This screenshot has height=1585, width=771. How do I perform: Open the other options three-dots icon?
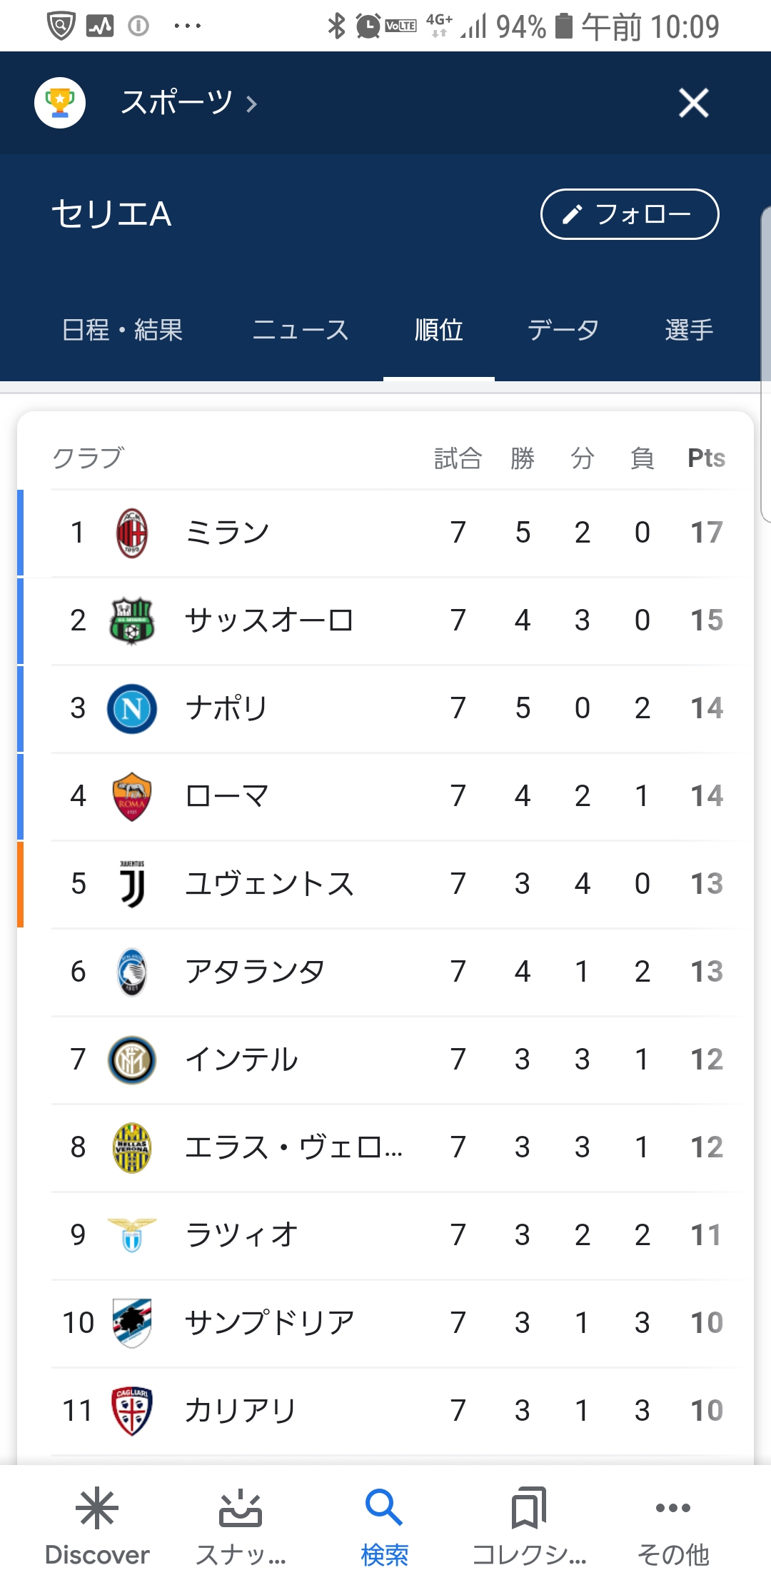672,1508
